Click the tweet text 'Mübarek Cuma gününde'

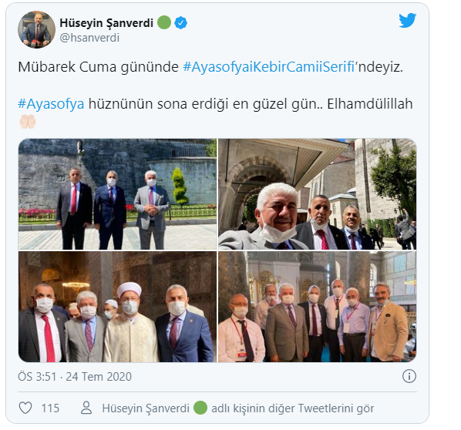98,67
